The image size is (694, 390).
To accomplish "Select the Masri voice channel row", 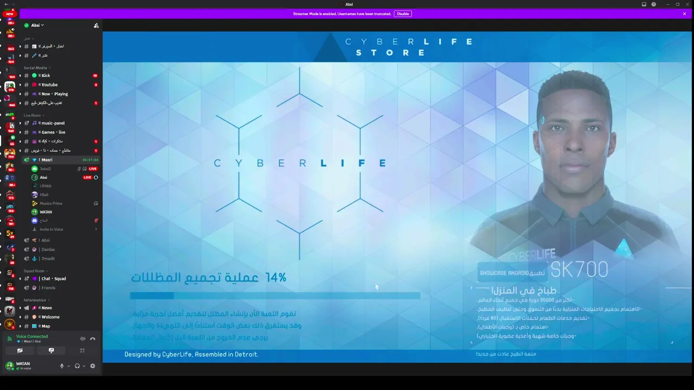I will (60, 160).
